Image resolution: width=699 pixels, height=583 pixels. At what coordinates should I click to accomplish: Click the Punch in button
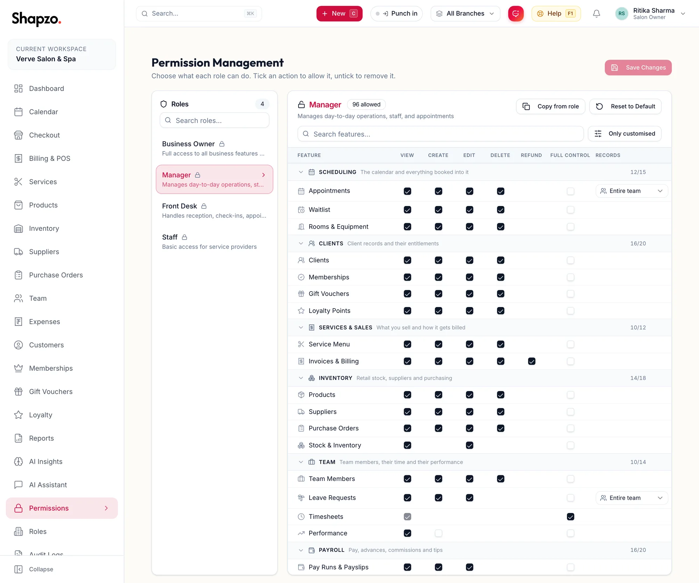pos(397,14)
